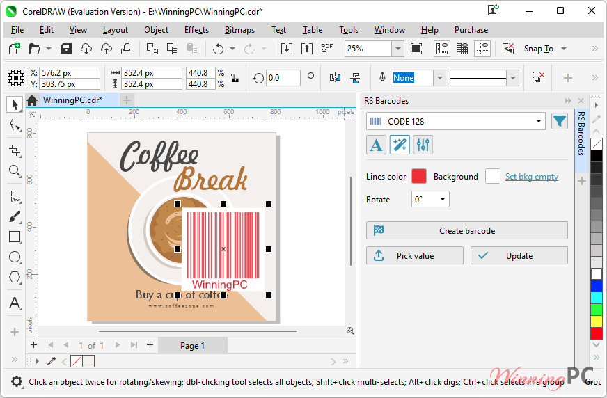Click the Full-screen preview icon

[416, 49]
